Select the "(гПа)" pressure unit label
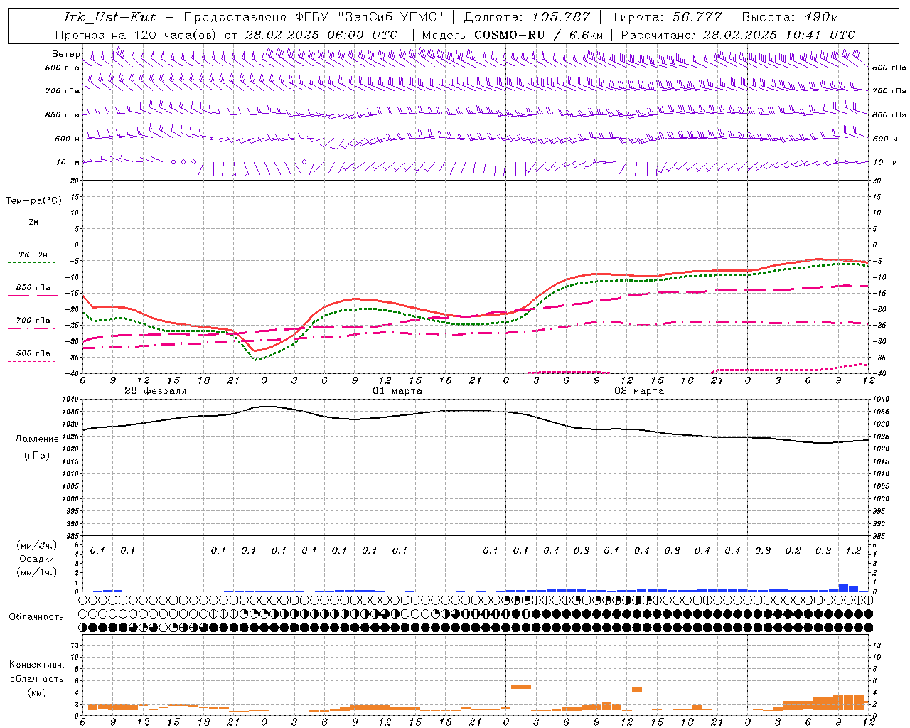This screenshot has height=728, width=910. coord(36,455)
